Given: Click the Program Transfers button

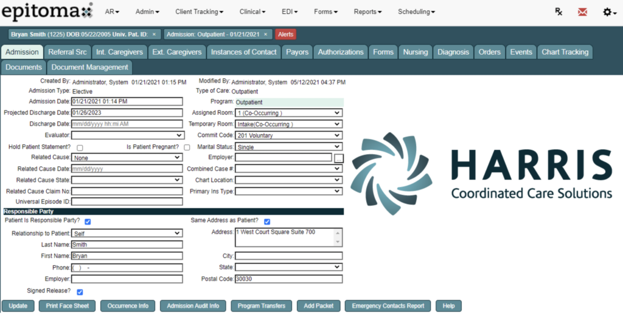Looking at the screenshot, I should pos(262,306).
